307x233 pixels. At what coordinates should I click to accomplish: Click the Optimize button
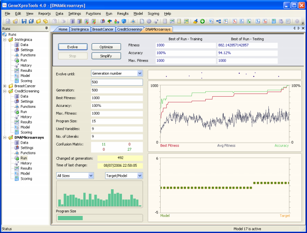pyautogui.click(x=106, y=47)
